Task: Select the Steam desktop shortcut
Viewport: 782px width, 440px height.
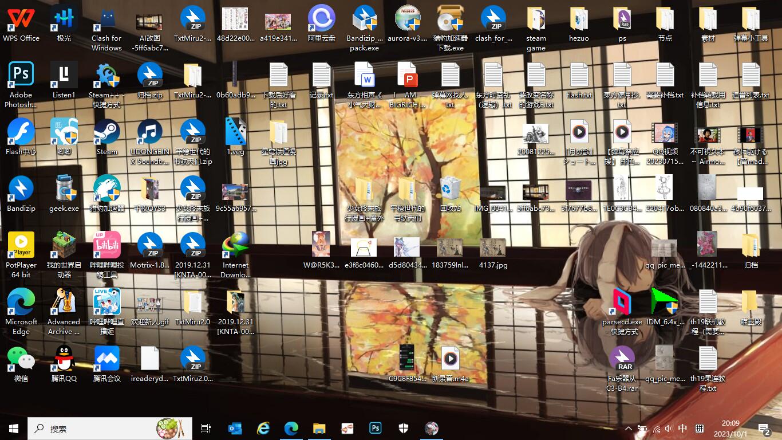Action: [x=107, y=132]
